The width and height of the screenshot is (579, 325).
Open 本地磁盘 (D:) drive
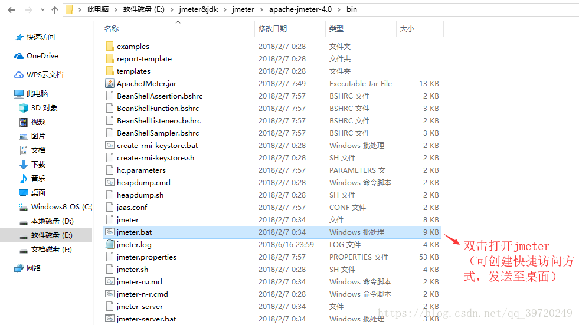pos(52,221)
